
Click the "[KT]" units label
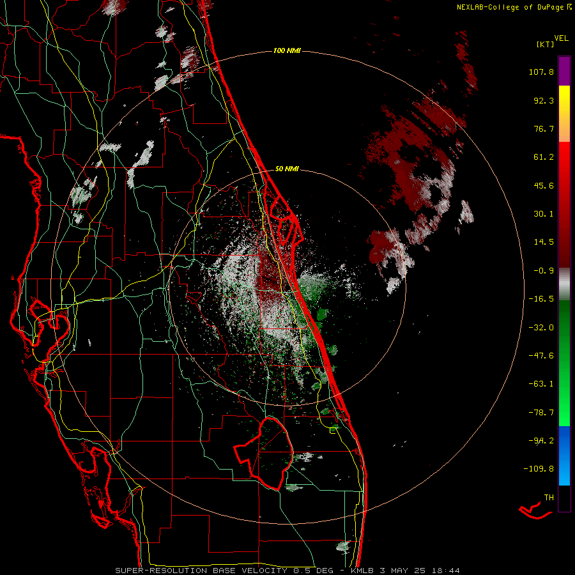[546, 44]
